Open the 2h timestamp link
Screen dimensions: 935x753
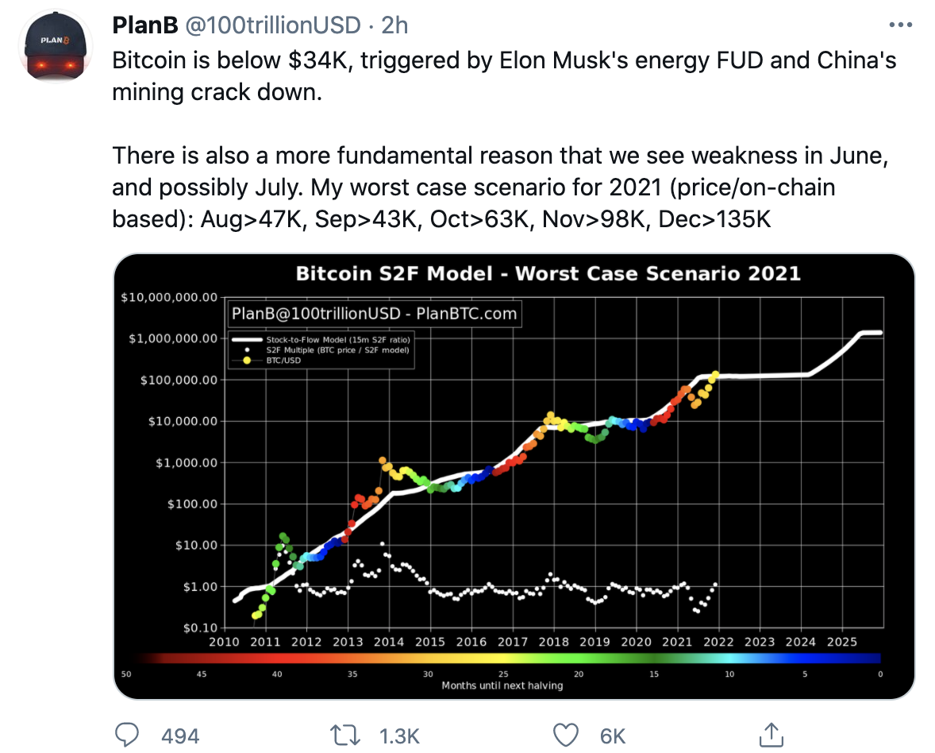tap(394, 25)
